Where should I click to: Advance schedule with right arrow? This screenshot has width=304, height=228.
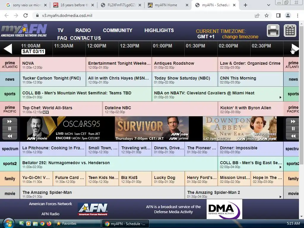tap(295, 49)
